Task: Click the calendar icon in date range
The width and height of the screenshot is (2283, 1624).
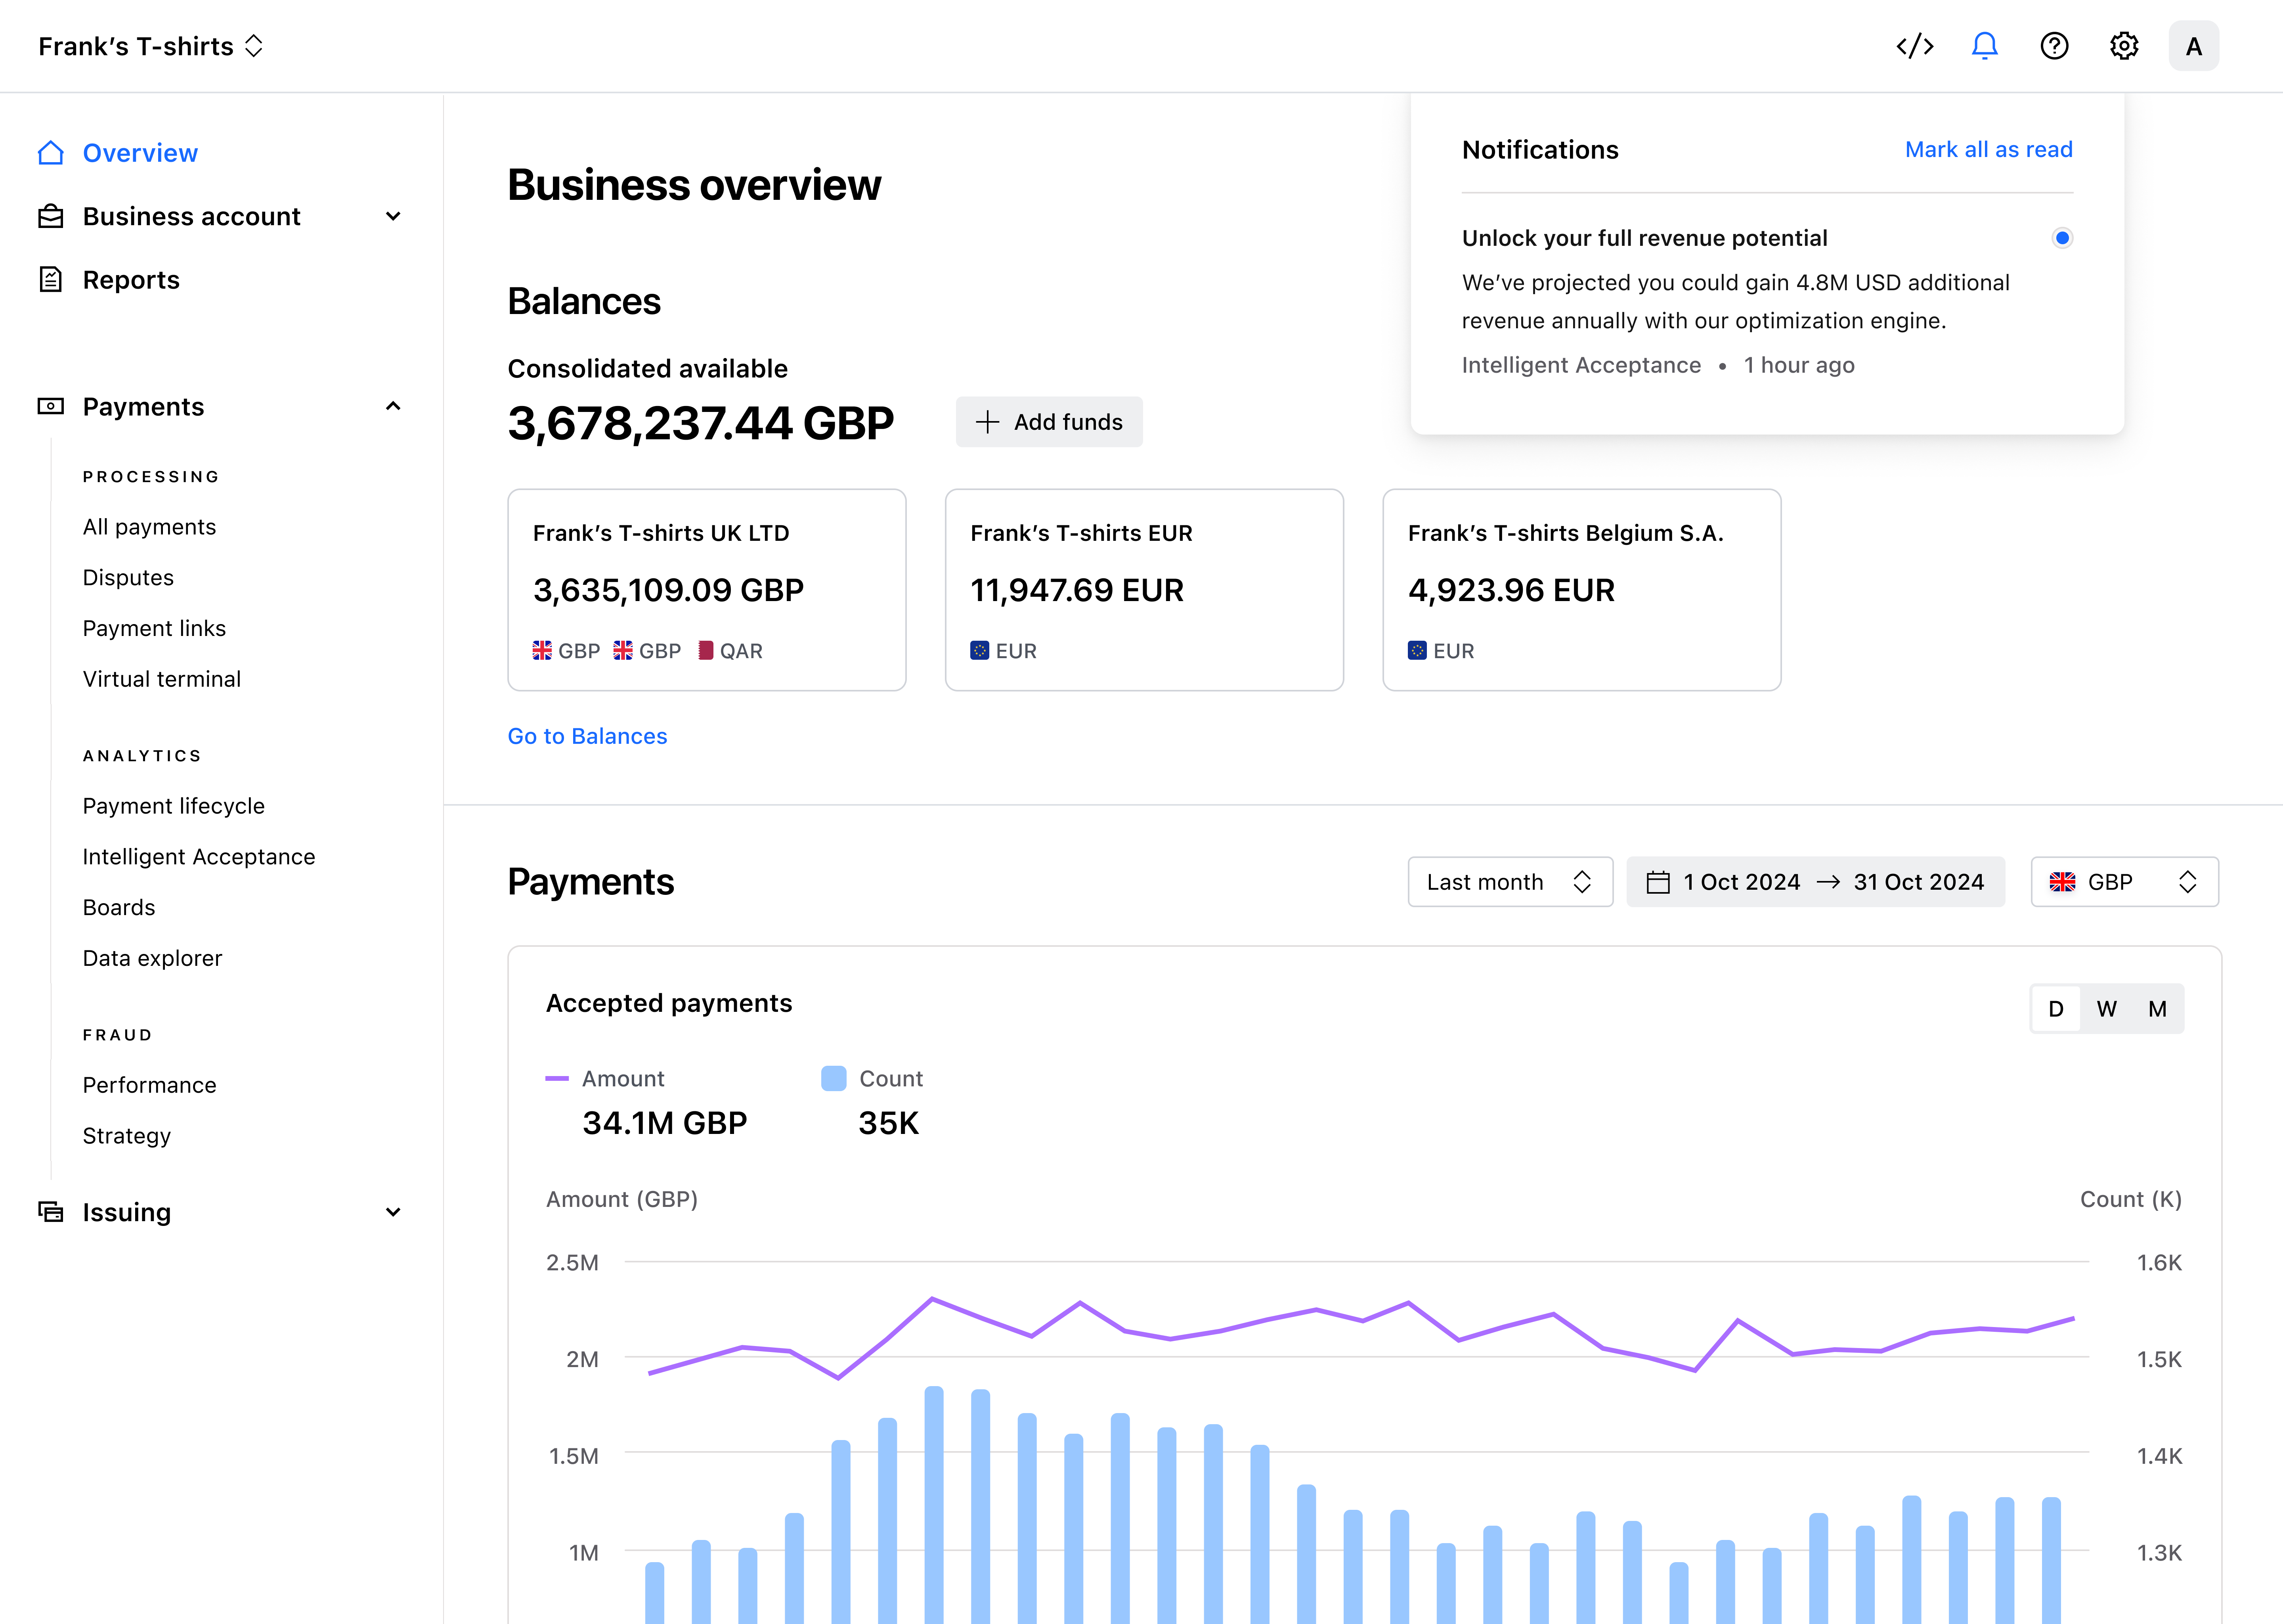Action: (x=1658, y=882)
